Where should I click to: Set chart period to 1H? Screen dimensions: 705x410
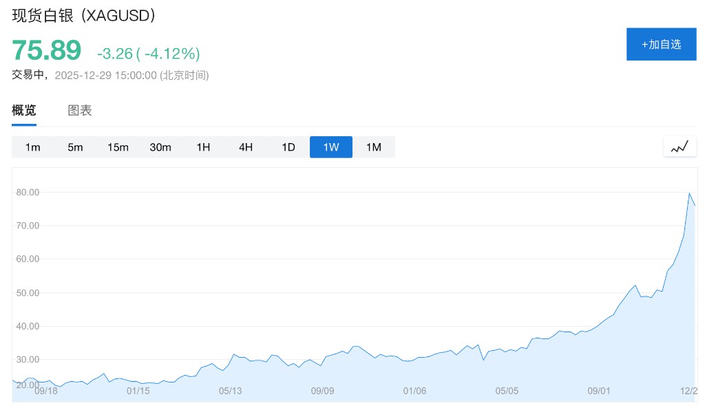[203, 147]
